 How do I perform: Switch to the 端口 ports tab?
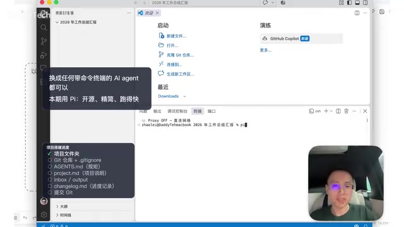211,111
